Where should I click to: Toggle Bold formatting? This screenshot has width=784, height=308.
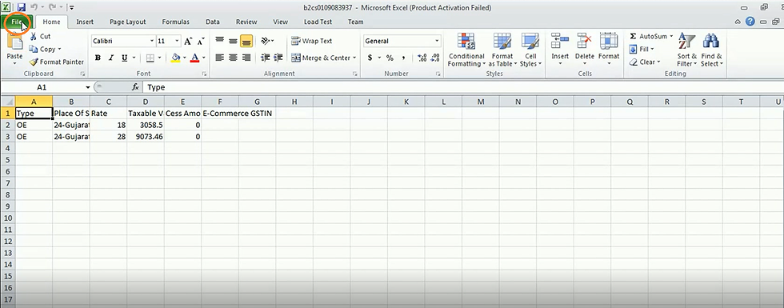pos(98,58)
